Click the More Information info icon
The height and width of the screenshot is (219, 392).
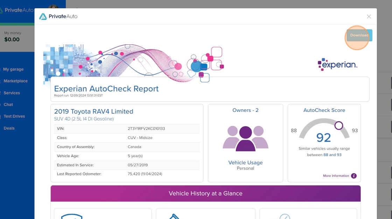(x=354, y=176)
